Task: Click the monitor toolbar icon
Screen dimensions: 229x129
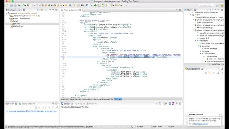Action: [x=87, y=5]
